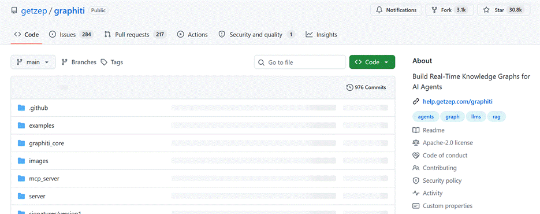The height and width of the screenshot is (214, 540).
Task: Open the server folder
Action: click(37, 196)
